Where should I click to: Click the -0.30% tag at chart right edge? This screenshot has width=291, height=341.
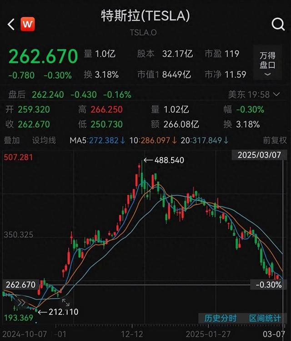(269, 285)
